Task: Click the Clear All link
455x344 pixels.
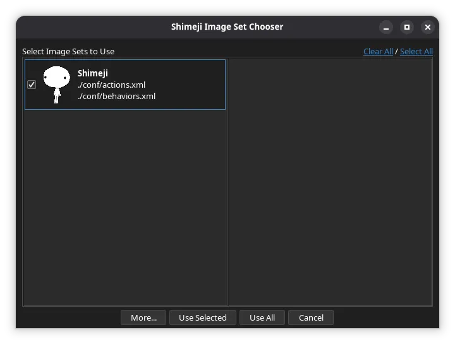Action: (x=378, y=51)
